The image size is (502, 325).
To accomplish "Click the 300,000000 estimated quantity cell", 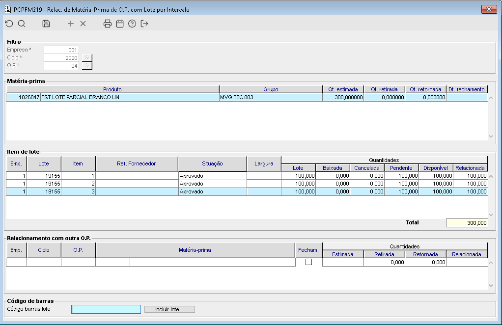I will point(343,97).
